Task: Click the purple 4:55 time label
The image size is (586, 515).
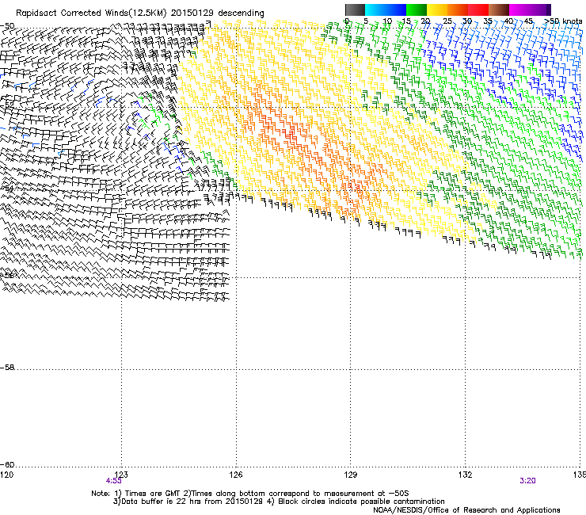Action: tap(113, 481)
